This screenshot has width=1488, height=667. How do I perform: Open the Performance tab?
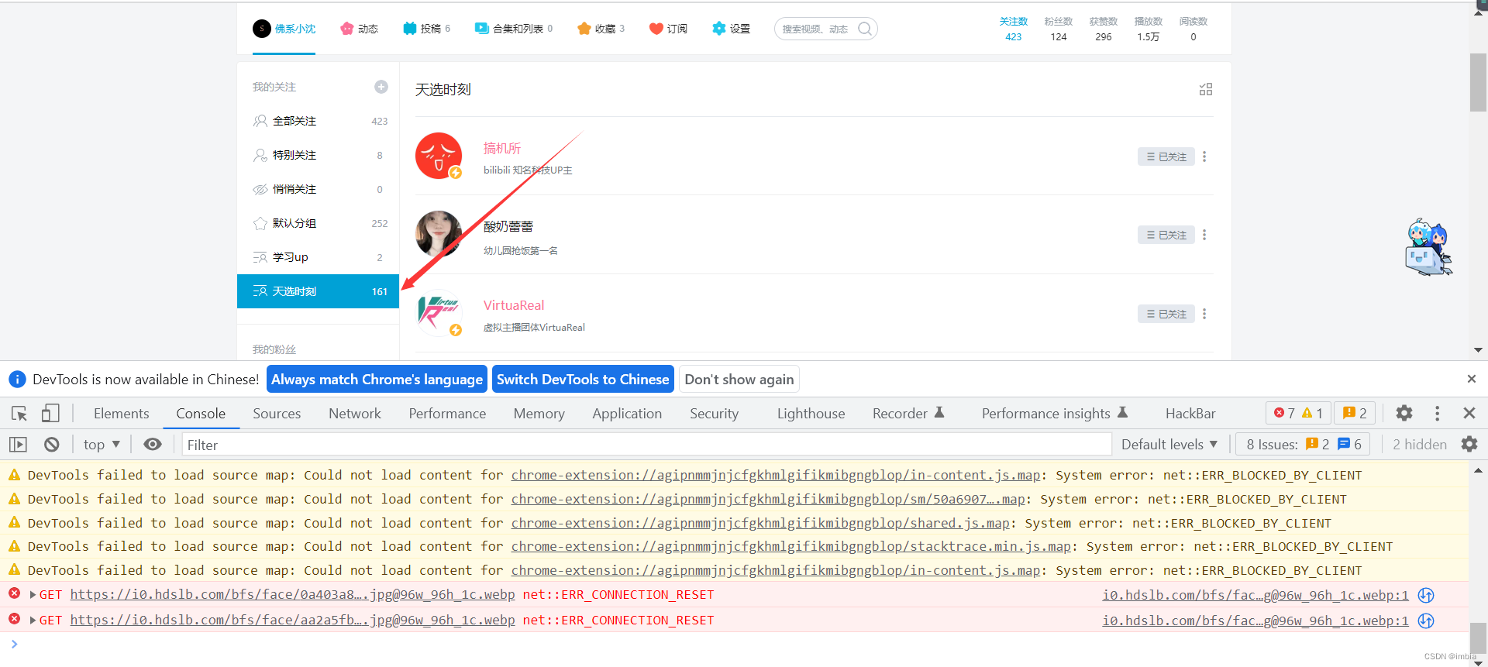click(447, 414)
